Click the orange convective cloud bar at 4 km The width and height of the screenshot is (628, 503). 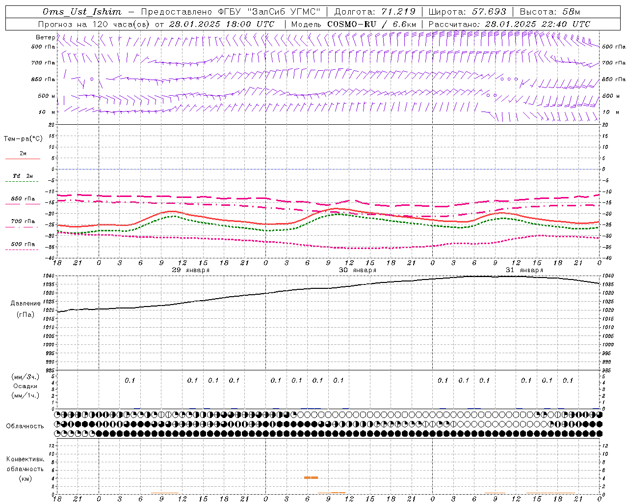pos(311,477)
